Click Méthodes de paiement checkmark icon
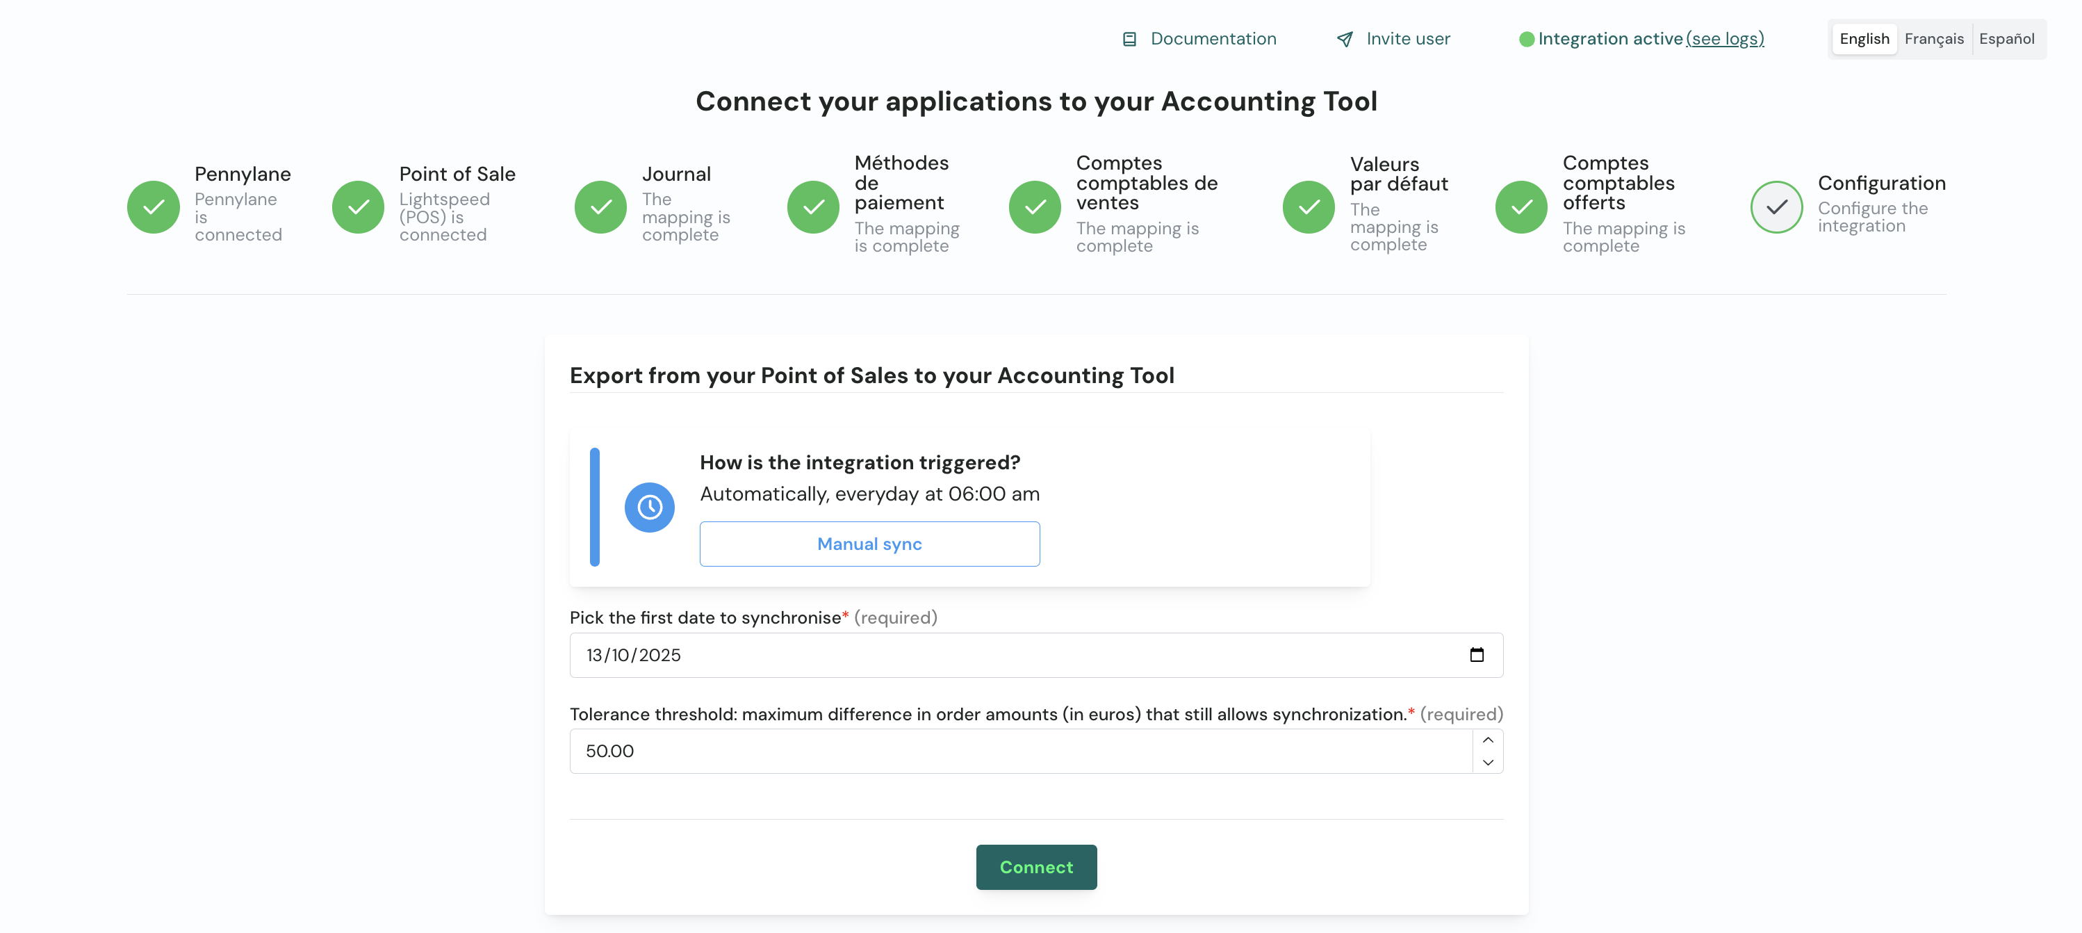 [x=813, y=207]
